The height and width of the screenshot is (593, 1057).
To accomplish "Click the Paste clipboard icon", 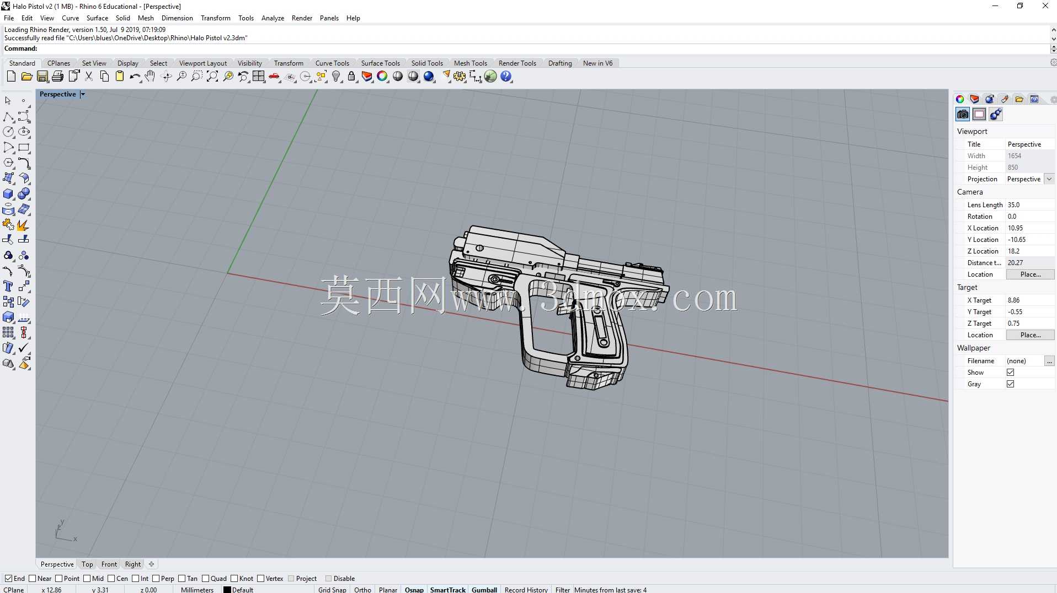I will (x=120, y=77).
